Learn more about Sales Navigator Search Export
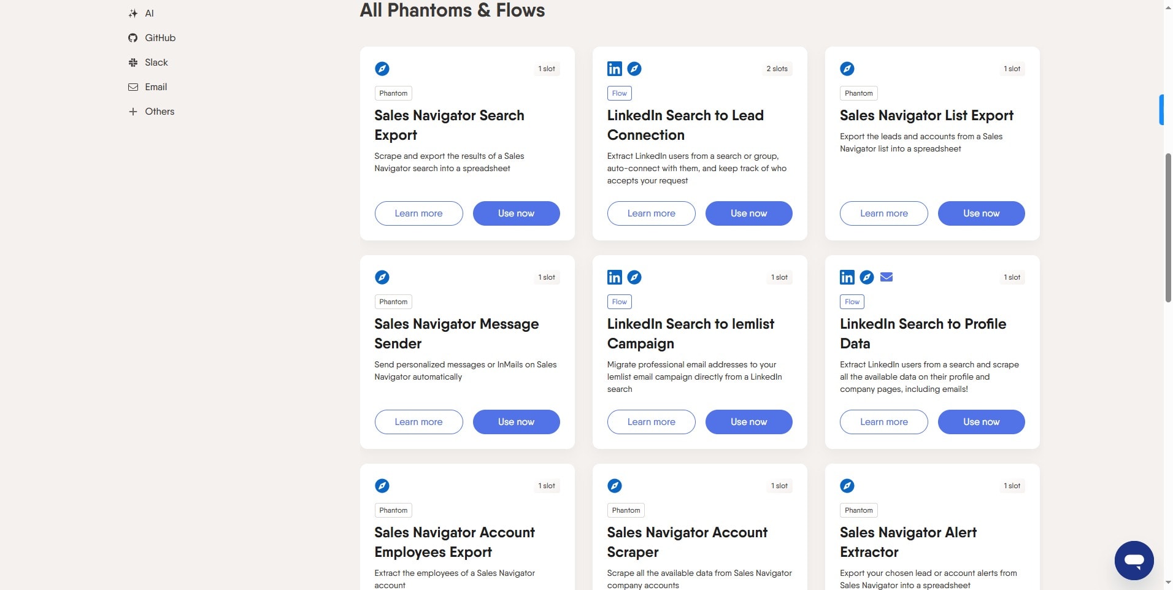The width and height of the screenshot is (1173, 590). click(419, 213)
